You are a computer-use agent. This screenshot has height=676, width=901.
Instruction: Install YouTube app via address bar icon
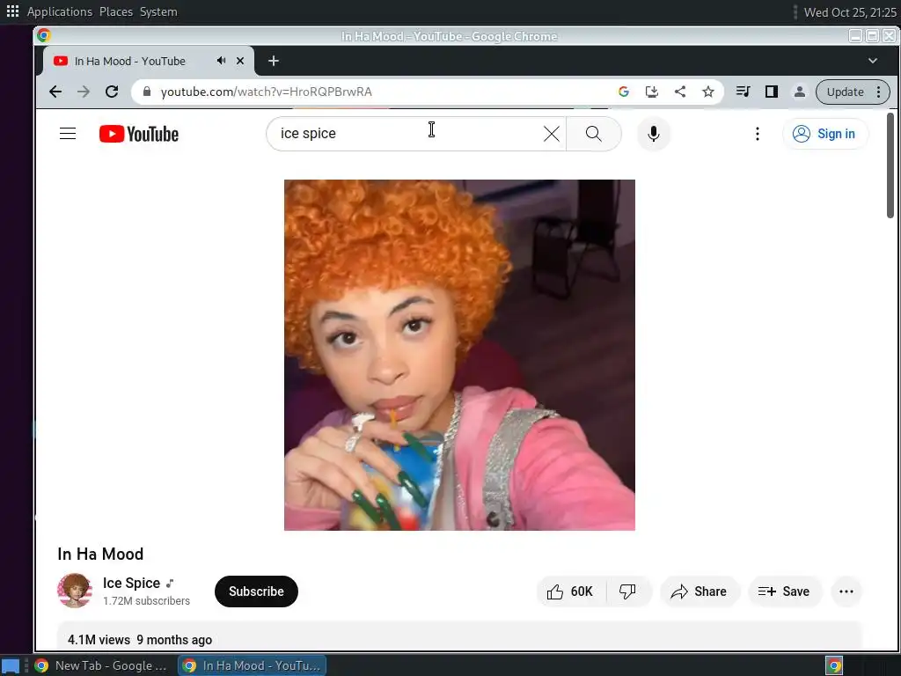coord(652,92)
